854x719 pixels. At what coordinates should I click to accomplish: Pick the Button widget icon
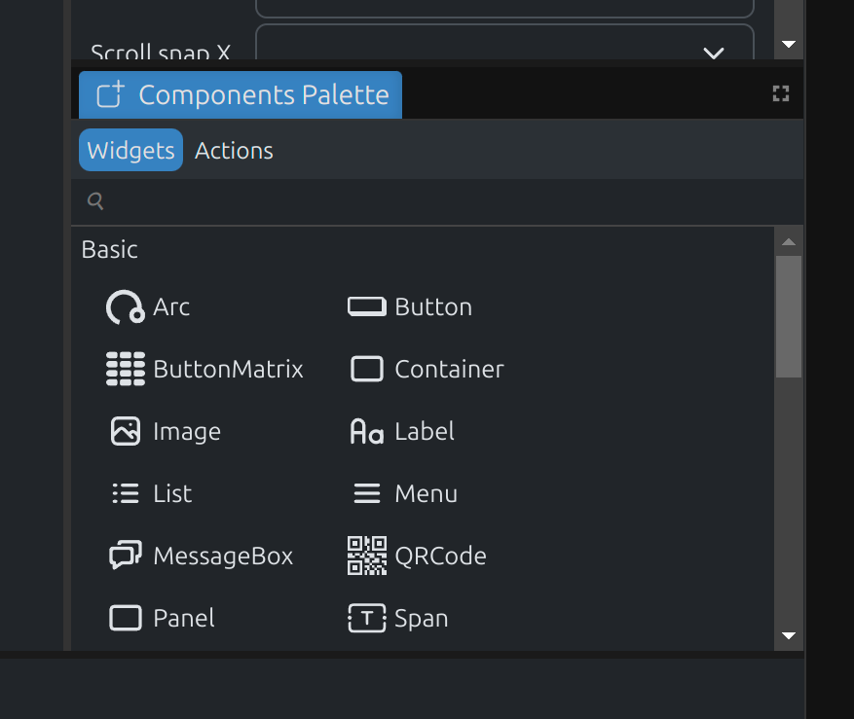click(367, 307)
